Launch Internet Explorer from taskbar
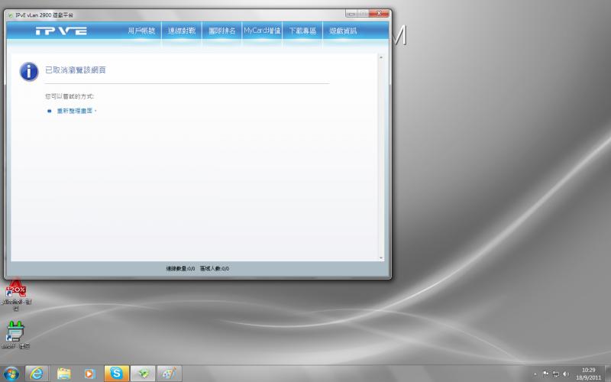This screenshot has width=611, height=382. pos(37,374)
